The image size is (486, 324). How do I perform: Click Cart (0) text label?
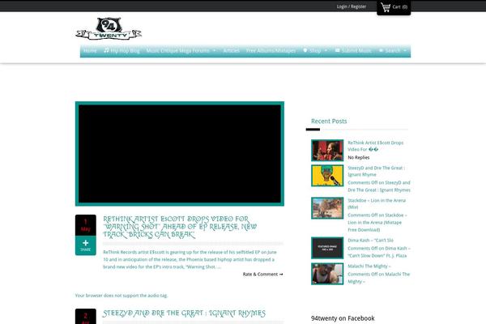400,6
